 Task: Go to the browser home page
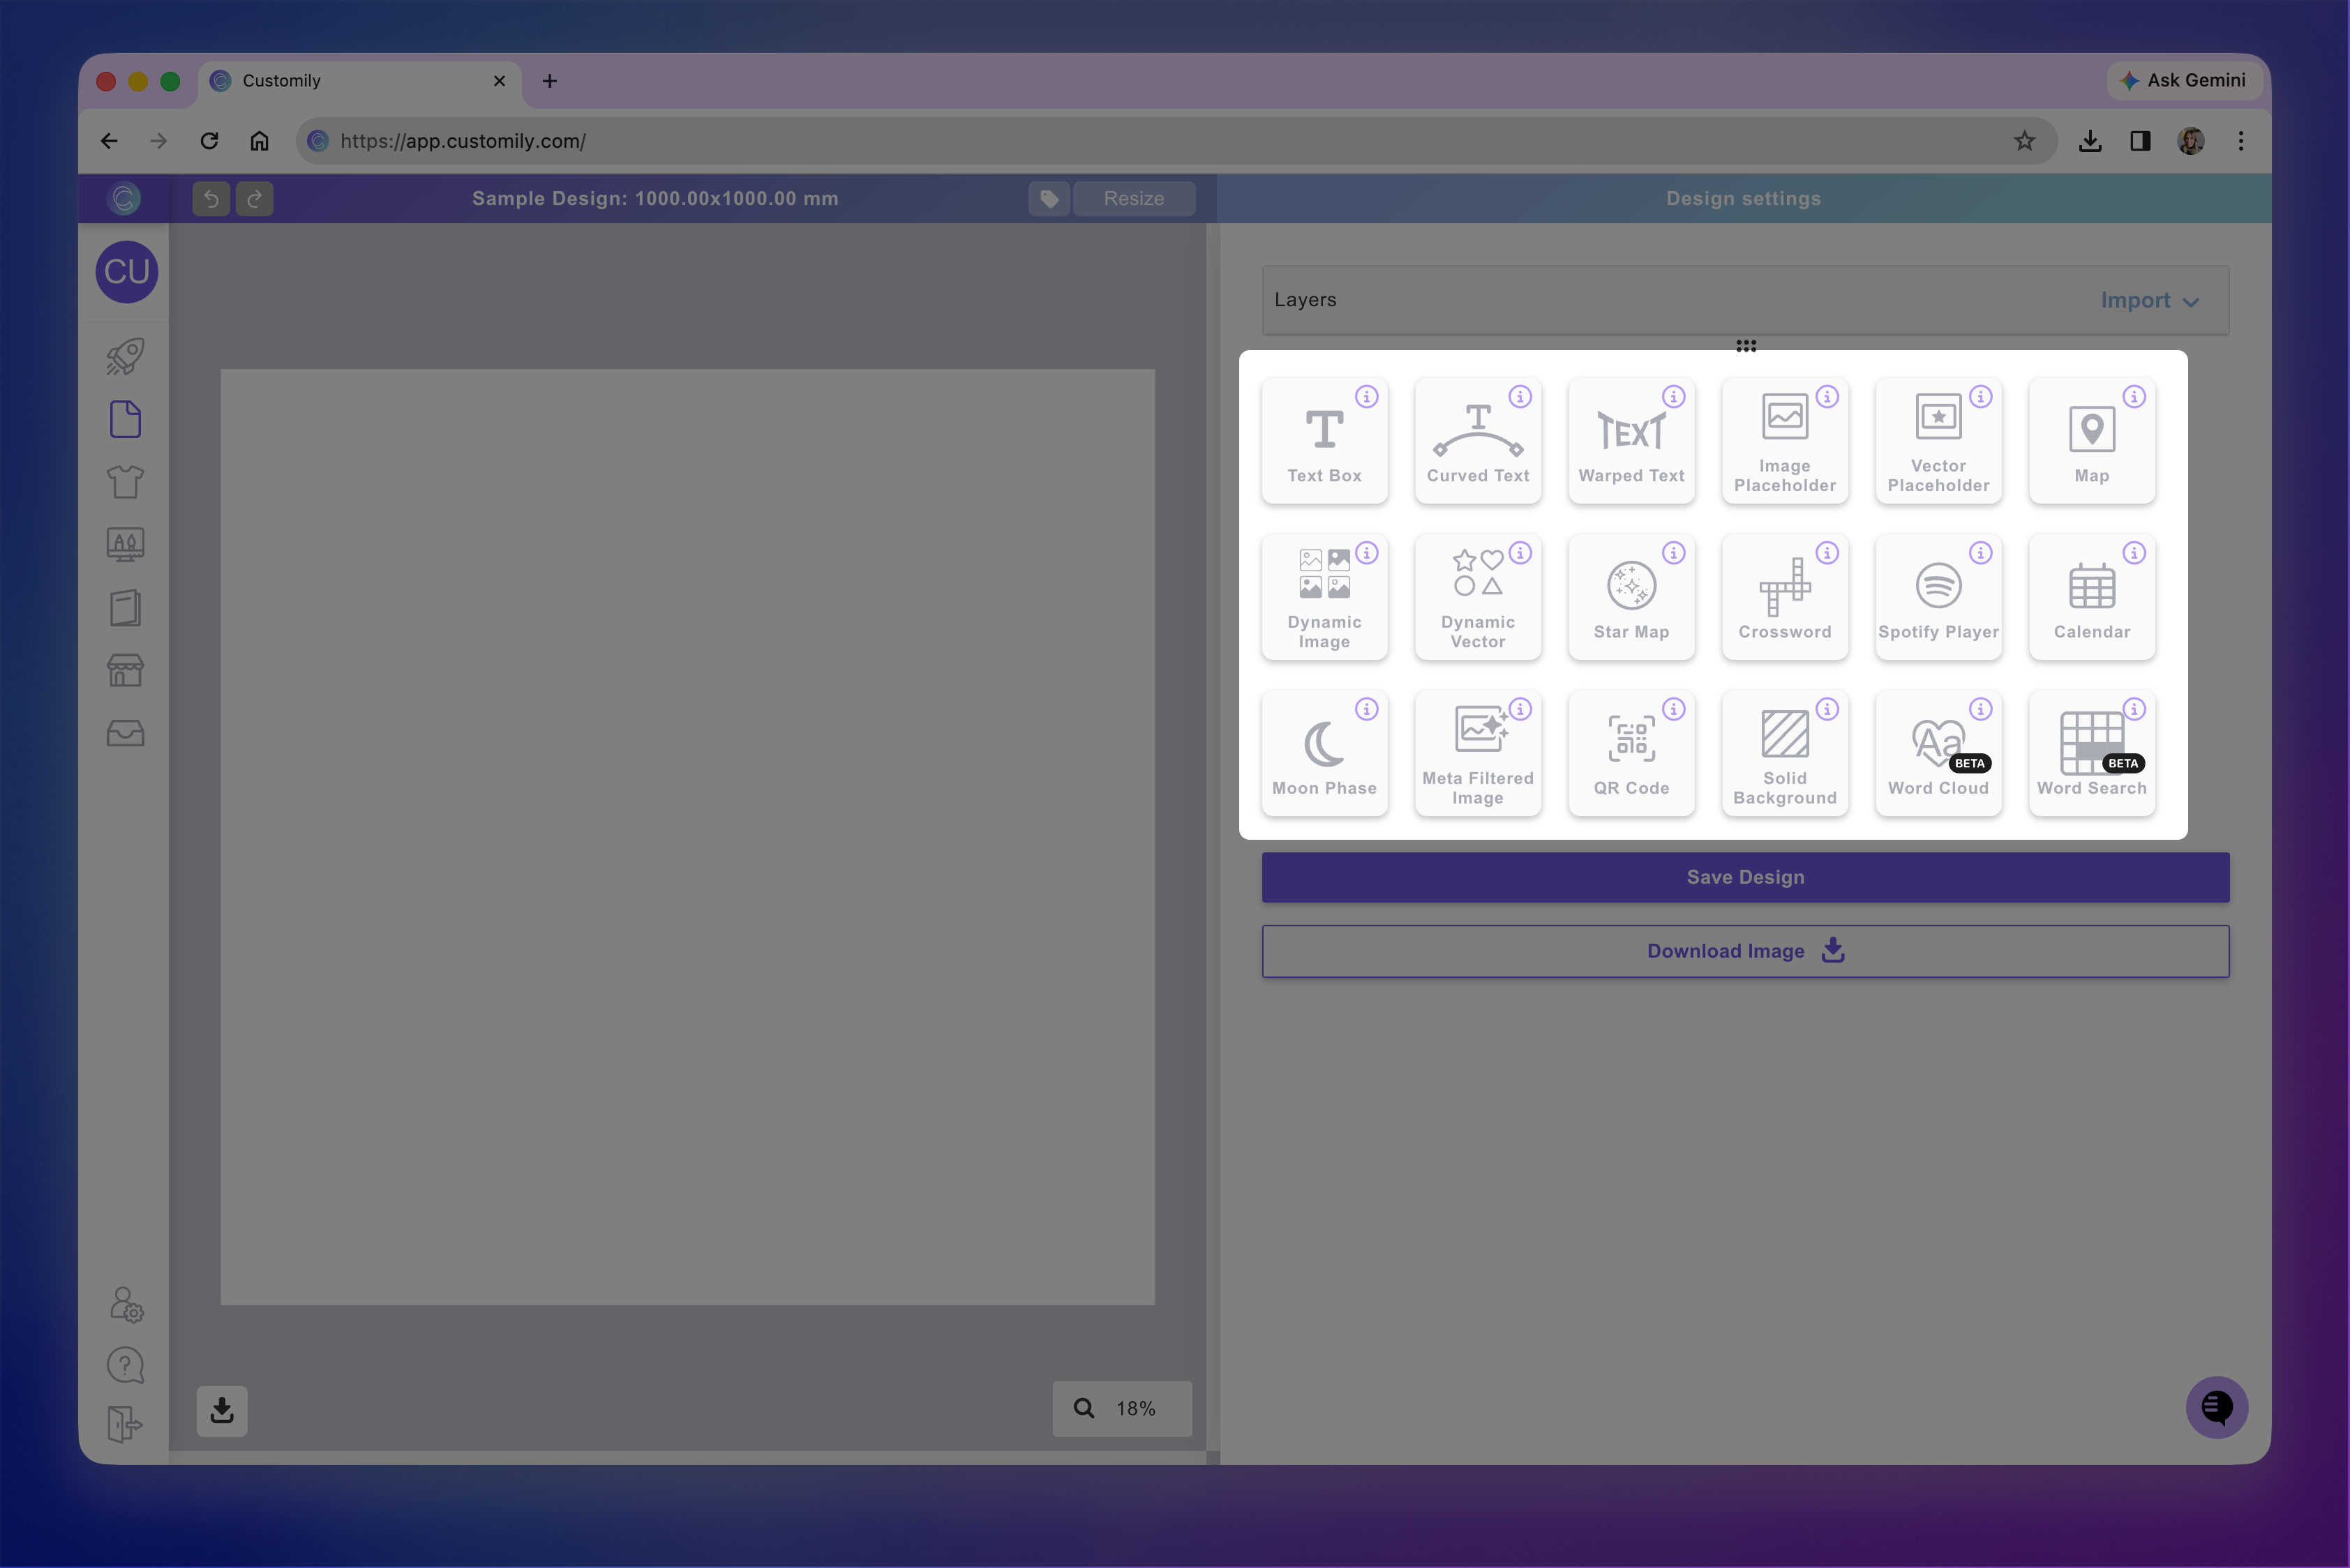point(259,141)
